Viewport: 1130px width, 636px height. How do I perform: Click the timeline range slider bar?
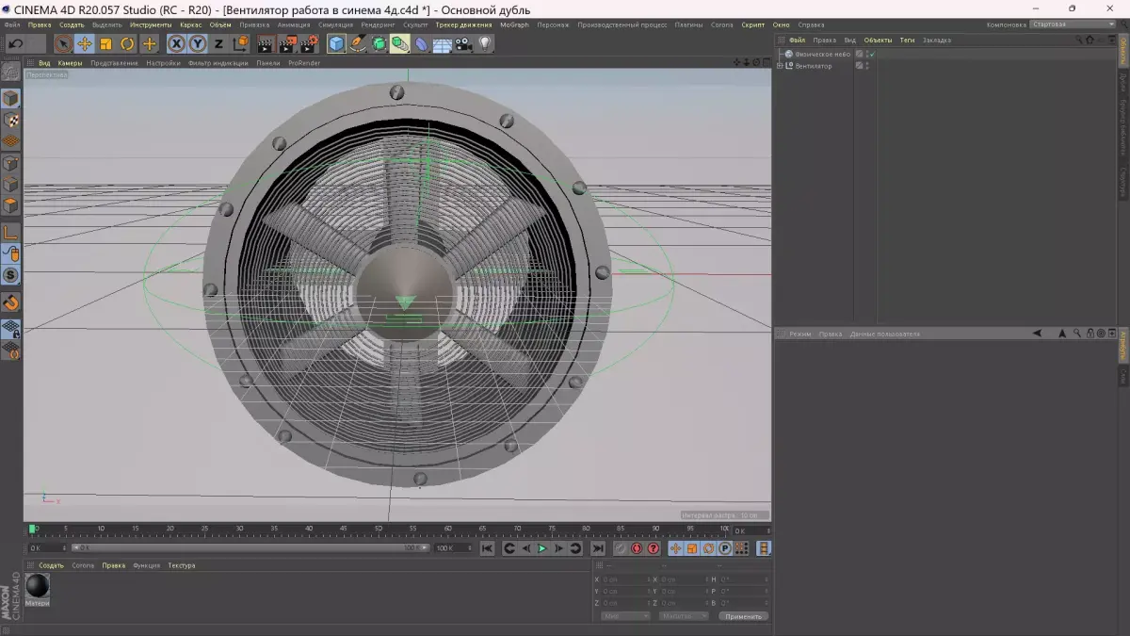(x=250, y=547)
